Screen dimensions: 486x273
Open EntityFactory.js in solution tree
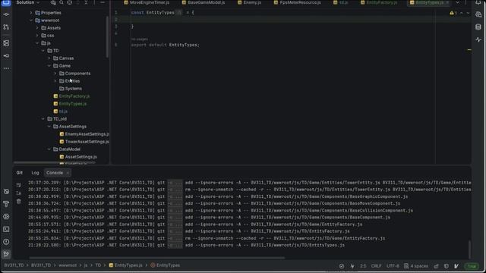click(74, 96)
